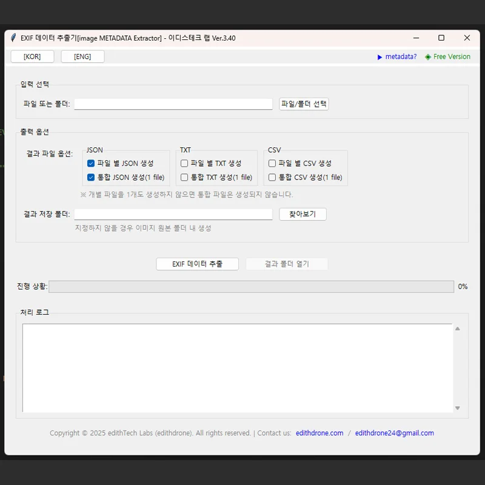Click the blue metadata? triangle icon
This screenshot has width=485, height=485.
(x=379, y=56)
